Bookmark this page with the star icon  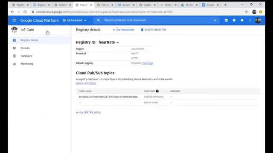247,12
